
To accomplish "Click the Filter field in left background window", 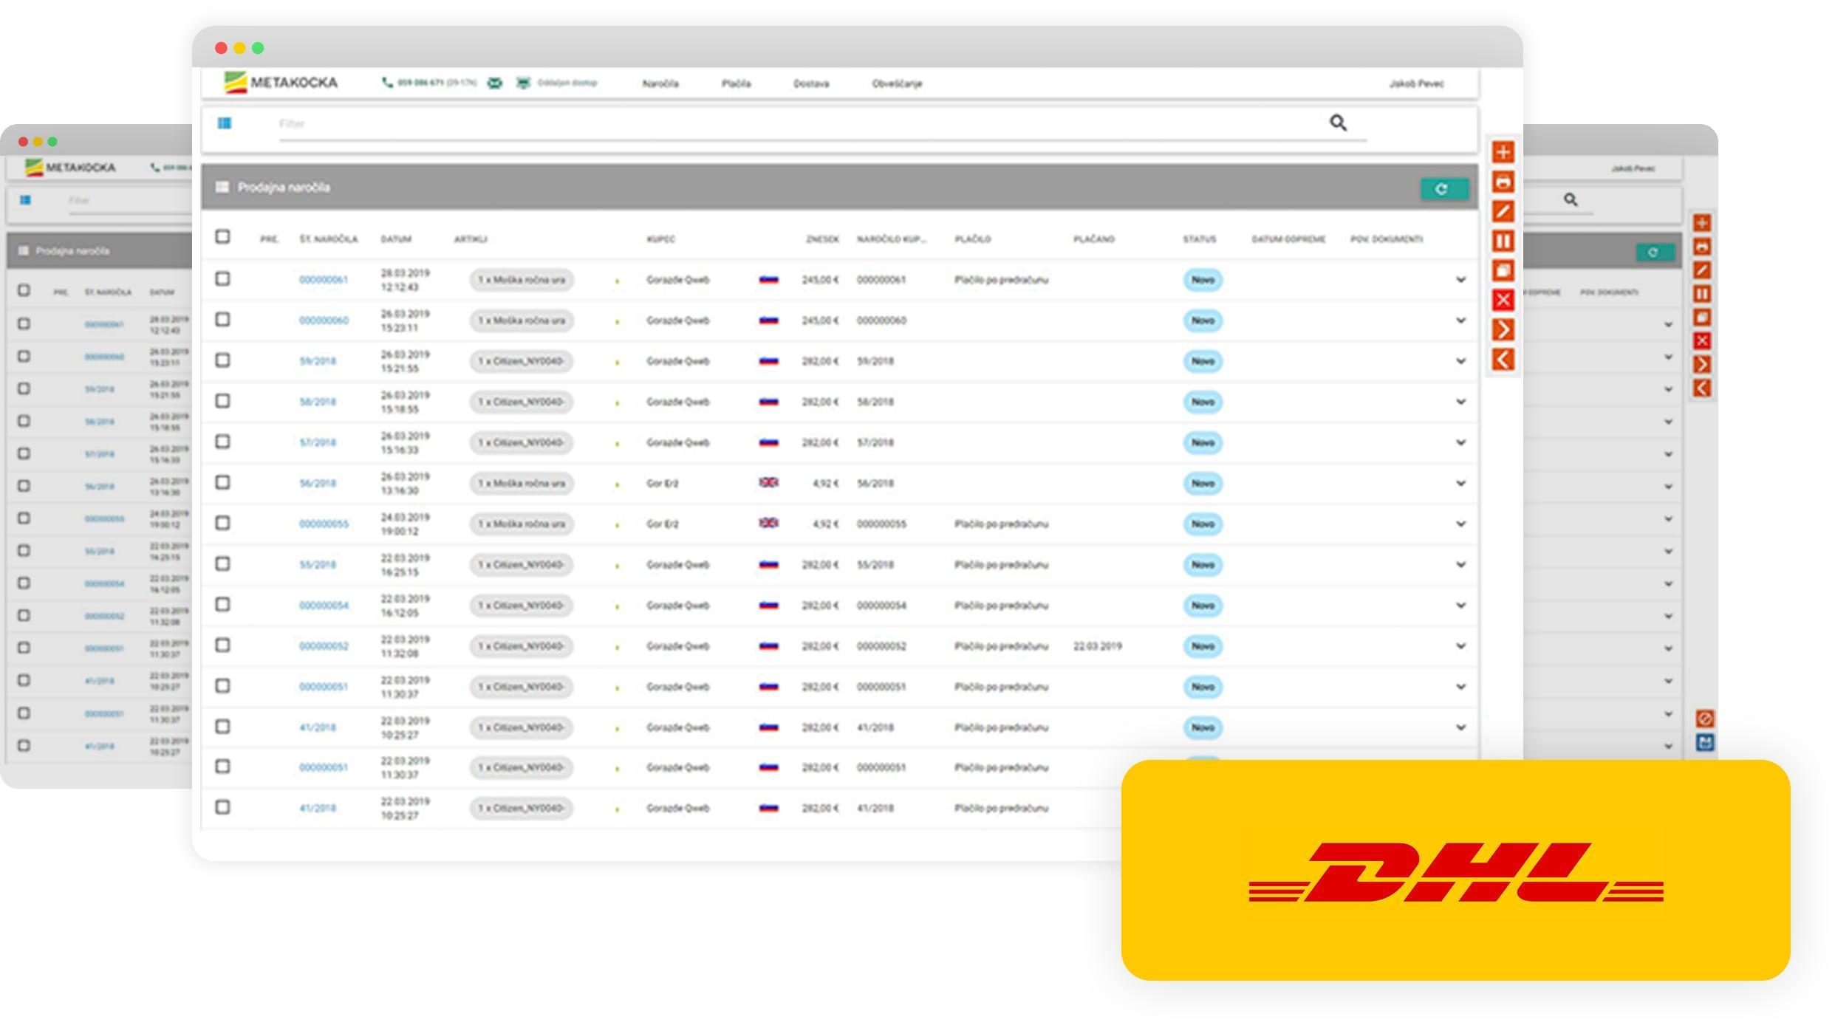I will click(x=129, y=201).
